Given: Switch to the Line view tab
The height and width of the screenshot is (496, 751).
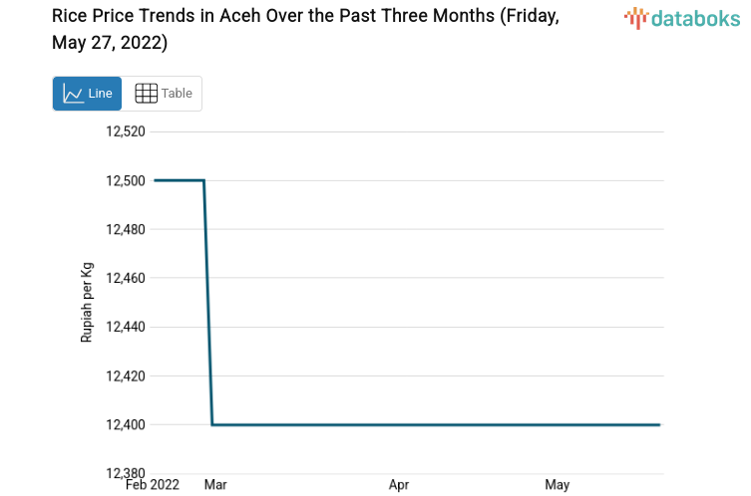Looking at the screenshot, I should [x=88, y=94].
